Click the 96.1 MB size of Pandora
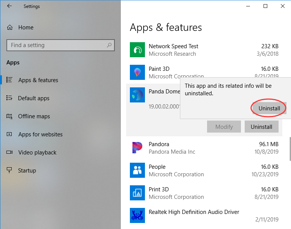The height and width of the screenshot is (229, 291). (269, 144)
